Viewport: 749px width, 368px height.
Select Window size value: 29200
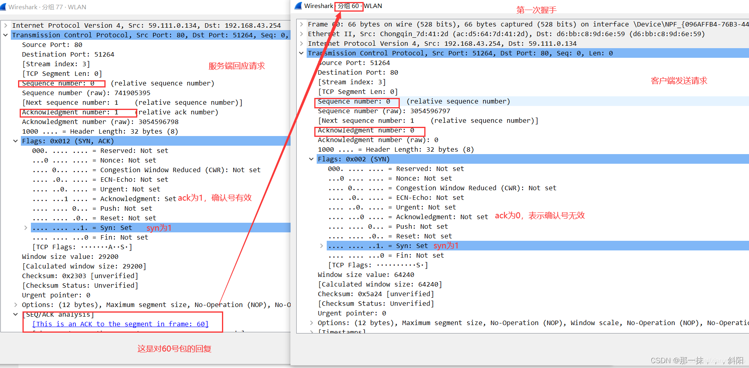click(70, 256)
